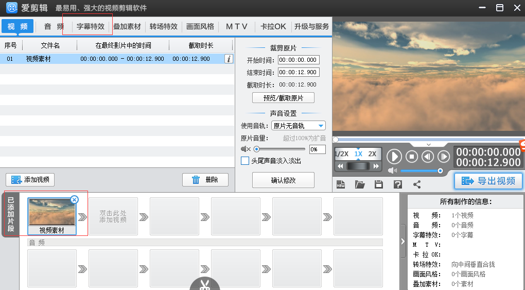This screenshot has width=525, height=290.
Task: Play the video preview
Action: 394,157
